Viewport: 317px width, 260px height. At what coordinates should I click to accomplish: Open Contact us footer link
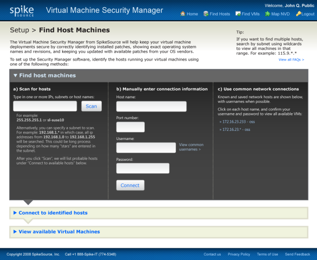pos(212,254)
